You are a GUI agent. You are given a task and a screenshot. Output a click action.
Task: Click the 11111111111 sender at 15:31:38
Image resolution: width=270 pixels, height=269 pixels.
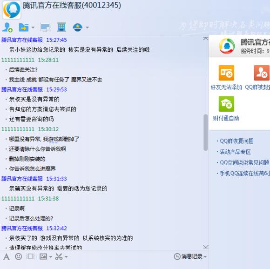click(18, 199)
